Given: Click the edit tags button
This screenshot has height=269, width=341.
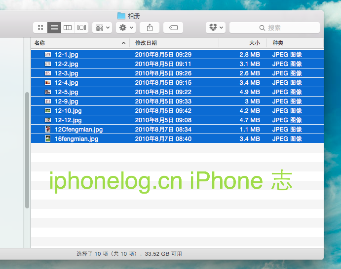Looking at the screenshot, I should (173, 28).
